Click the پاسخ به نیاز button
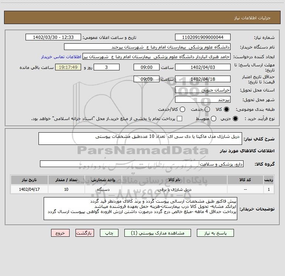The width and height of the screenshot is (285, 276). coord(215,233)
